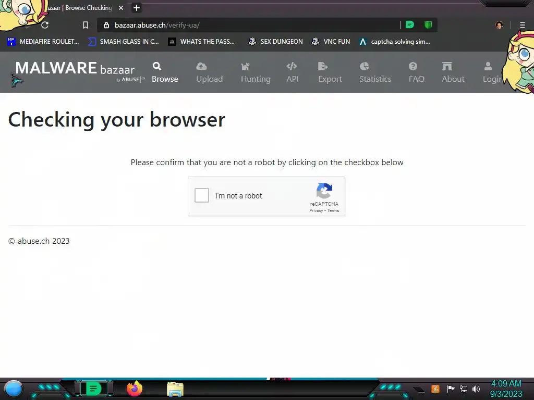Open the About page
The image size is (534, 400).
[453, 72]
